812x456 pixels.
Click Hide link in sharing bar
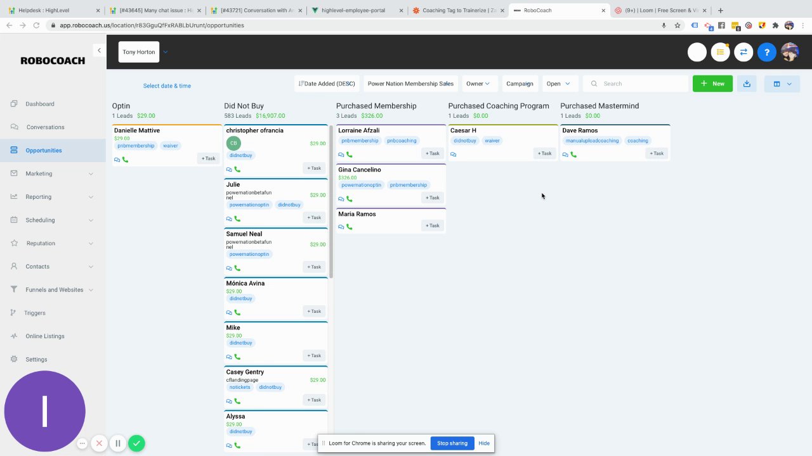tap(484, 443)
